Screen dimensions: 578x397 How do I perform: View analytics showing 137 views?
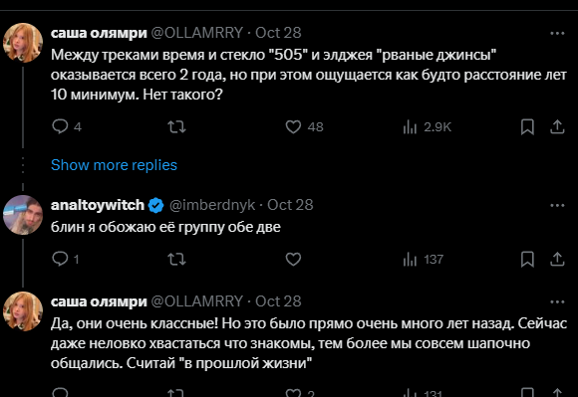424,260
